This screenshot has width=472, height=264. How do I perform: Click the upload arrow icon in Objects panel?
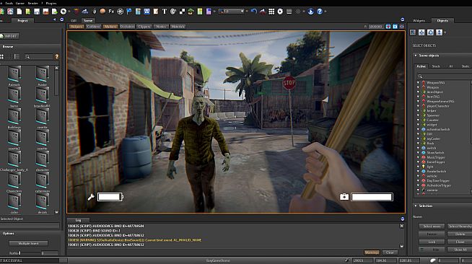pos(440,32)
